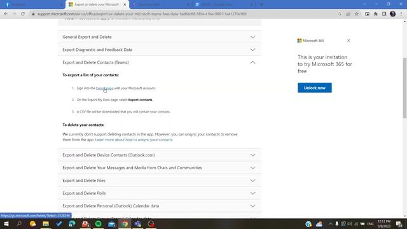Dismiss the Microsoft 365 invitation

348,41
